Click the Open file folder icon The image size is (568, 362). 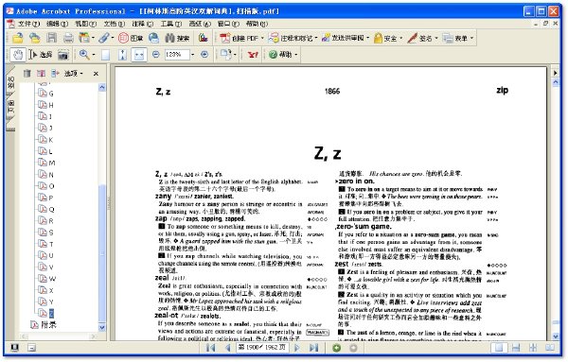coord(17,38)
